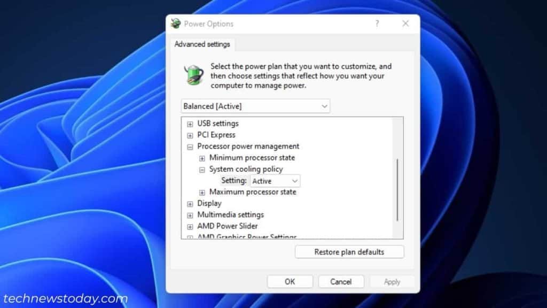Select the Multimedia settings row
This screenshot has height=308, width=547.
231,215
